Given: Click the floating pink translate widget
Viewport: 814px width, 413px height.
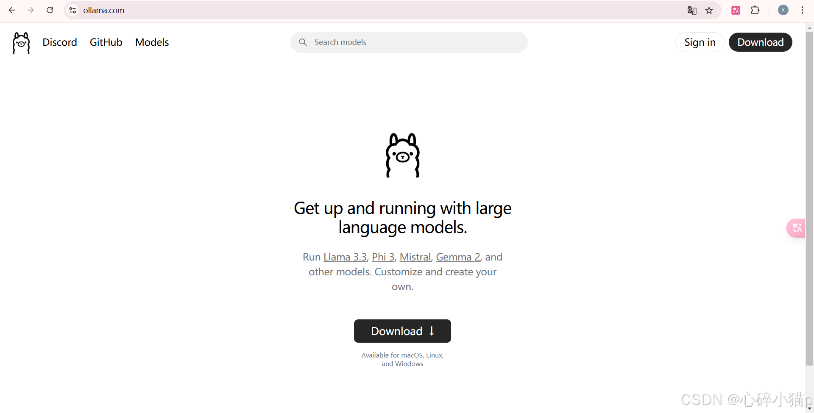Looking at the screenshot, I should click(x=797, y=228).
